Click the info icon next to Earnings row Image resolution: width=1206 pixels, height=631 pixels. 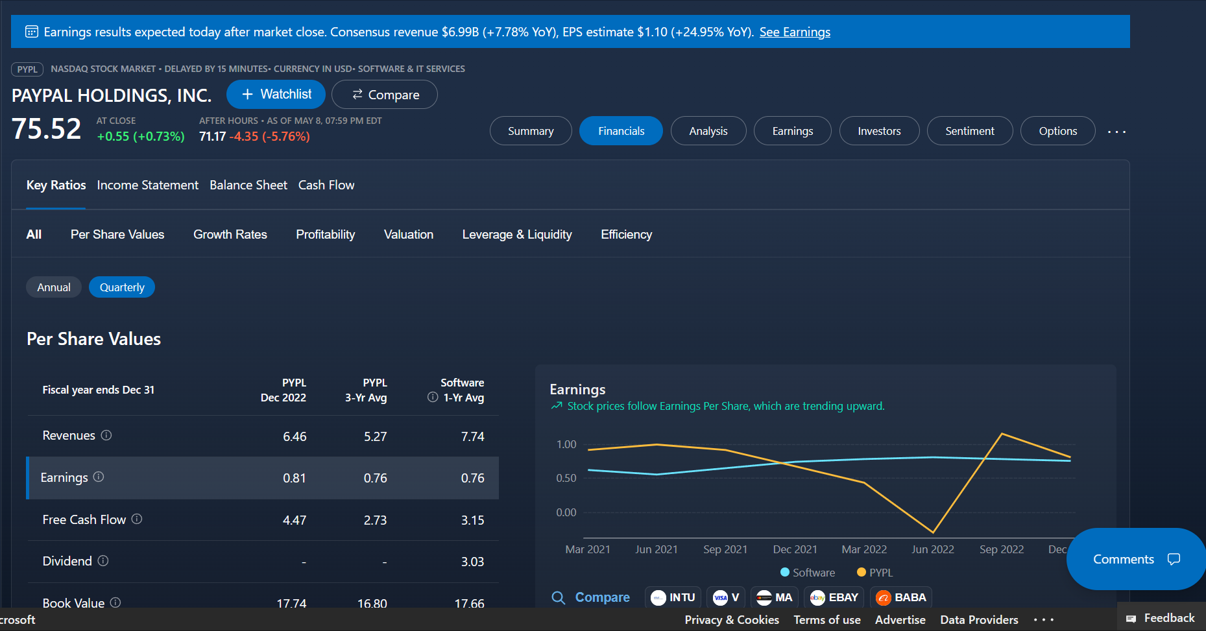coord(99,477)
